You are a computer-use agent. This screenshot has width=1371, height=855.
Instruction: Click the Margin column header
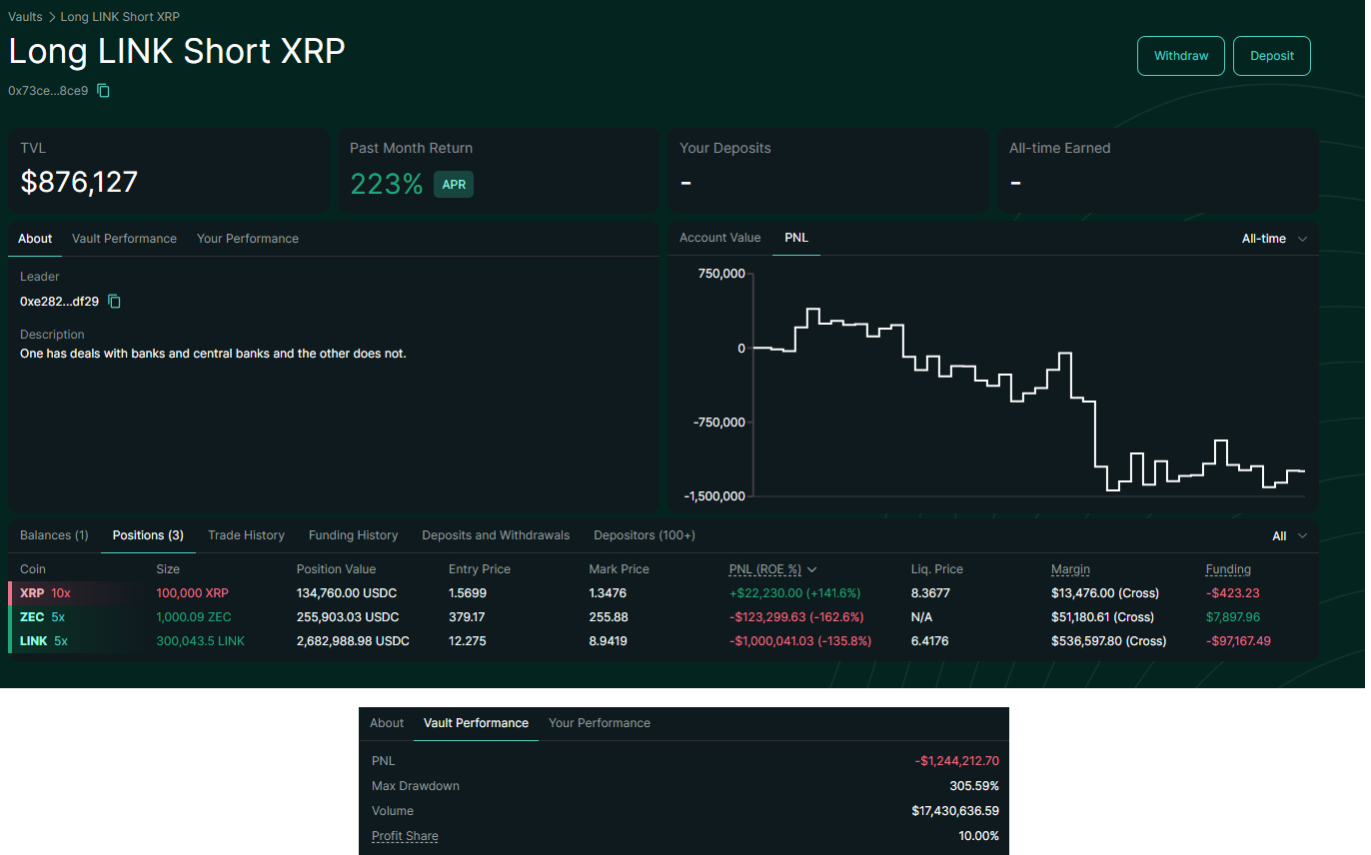(x=1070, y=569)
